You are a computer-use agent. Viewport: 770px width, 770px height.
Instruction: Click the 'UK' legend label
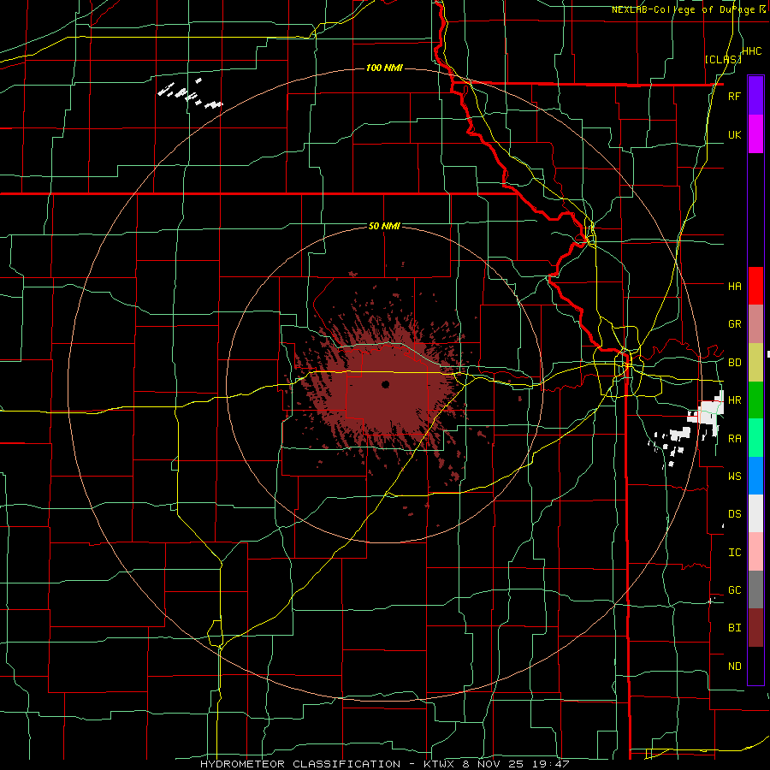[x=734, y=134]
